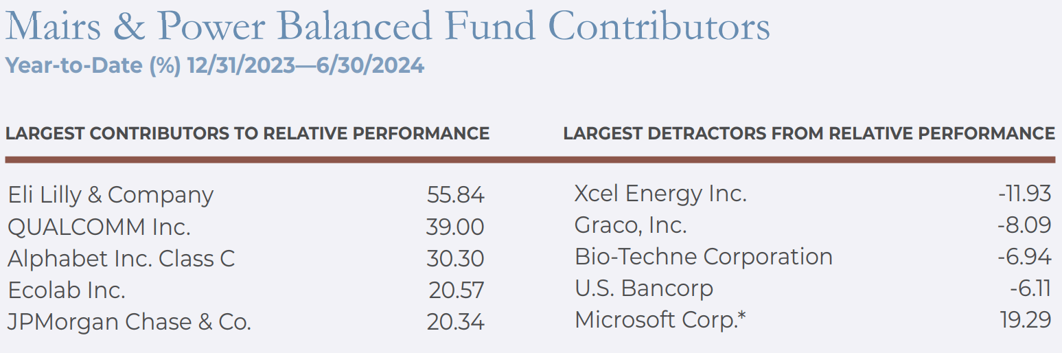This screenshot has width=1062, height=353.
Task: Click the Bio-Techne Corporation entry
Action: pos(703,257)
